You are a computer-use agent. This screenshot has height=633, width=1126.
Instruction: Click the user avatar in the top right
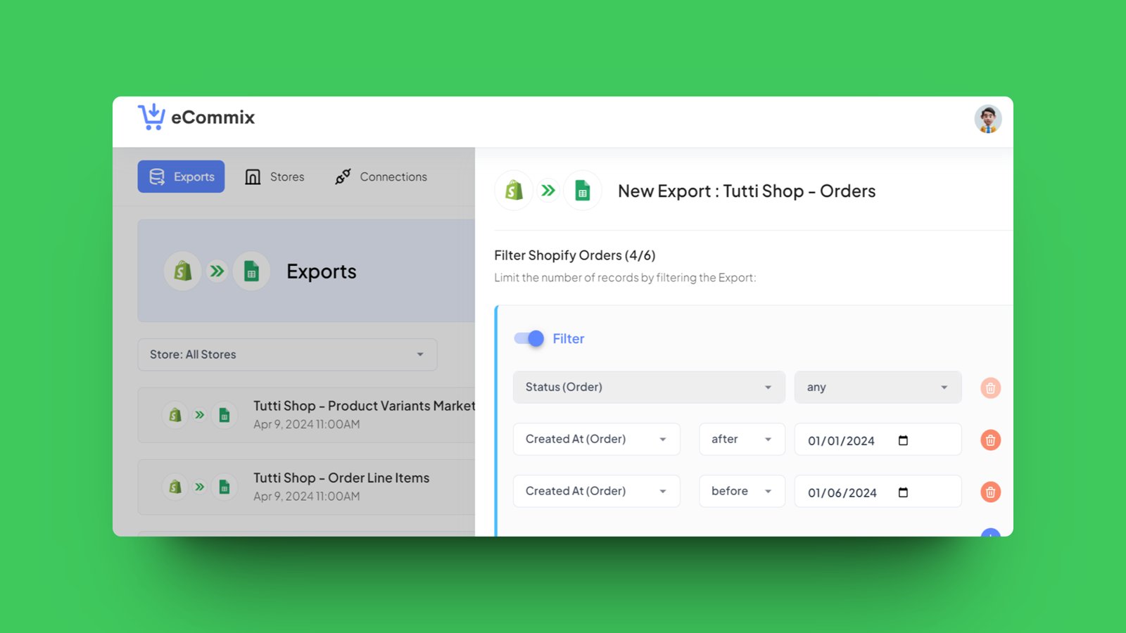coord(987,119)
